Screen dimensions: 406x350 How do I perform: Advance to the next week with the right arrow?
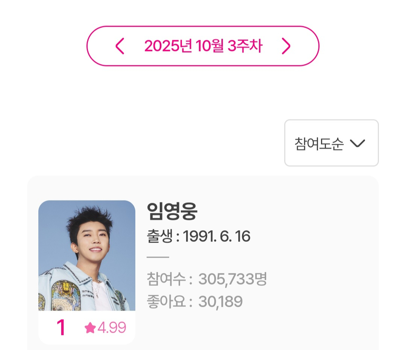286,46
